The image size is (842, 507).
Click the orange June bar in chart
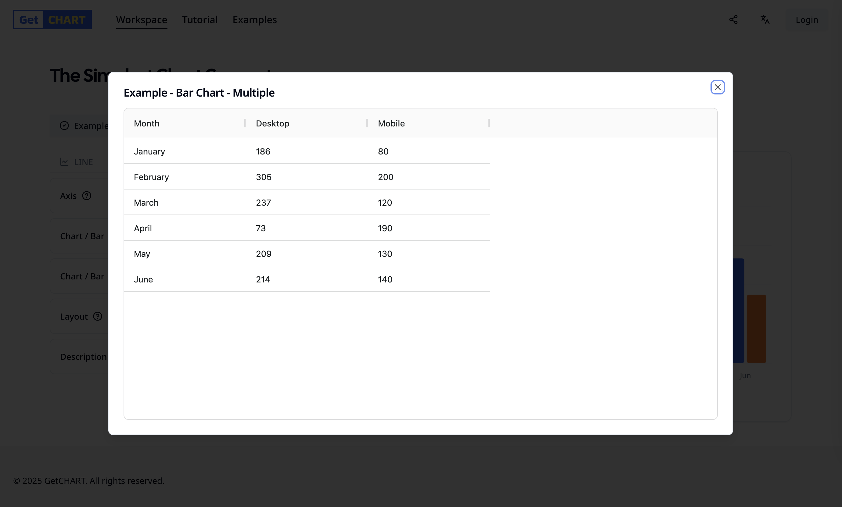point(756,329)
